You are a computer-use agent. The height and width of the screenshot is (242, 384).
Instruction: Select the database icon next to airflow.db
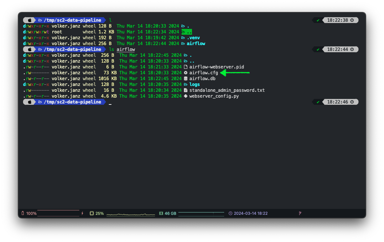pos(186,79)
